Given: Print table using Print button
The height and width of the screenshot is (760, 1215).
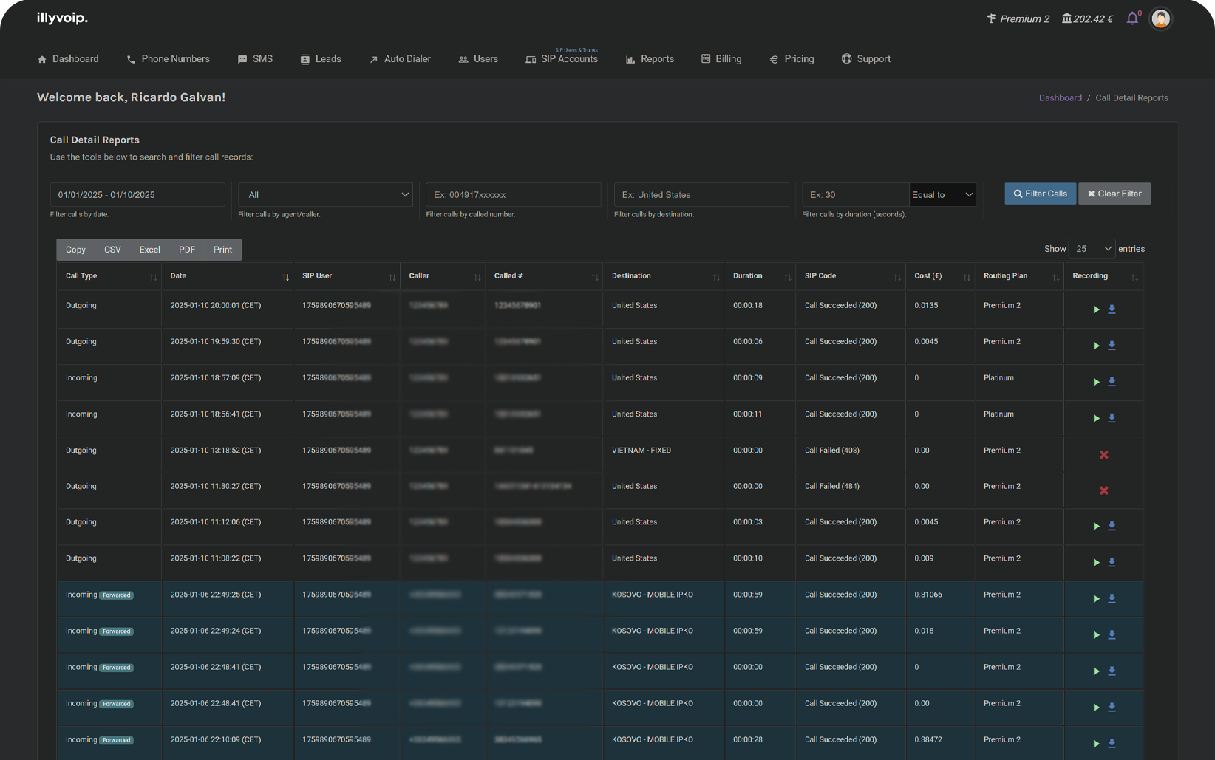Looking at the screenshot, I should [222, 250].
